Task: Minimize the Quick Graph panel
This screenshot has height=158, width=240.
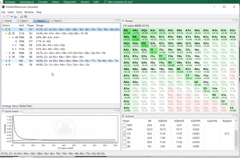Action: [115, 111]
